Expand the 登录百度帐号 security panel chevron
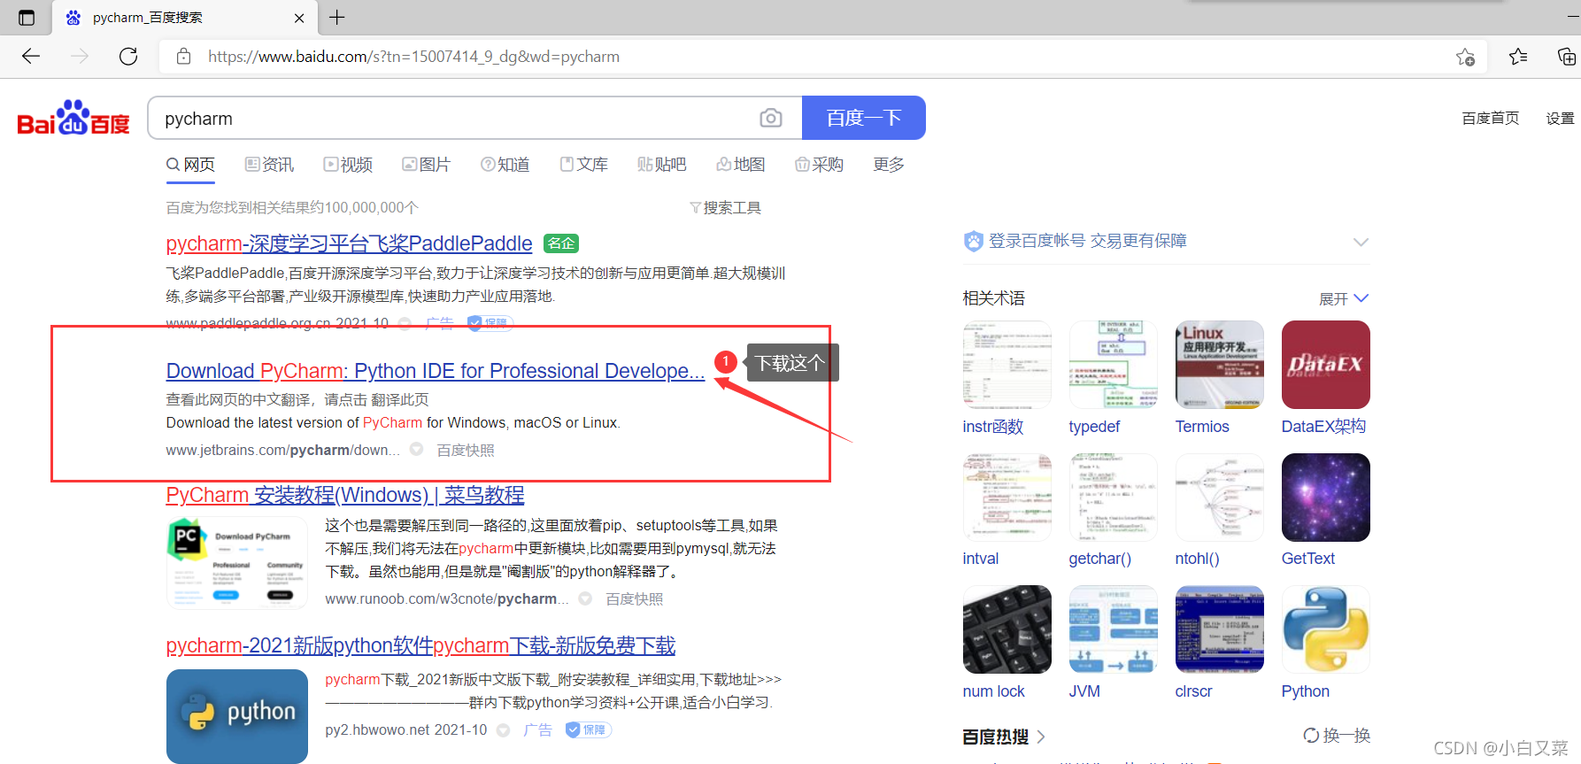 [x=1361, y=242]
